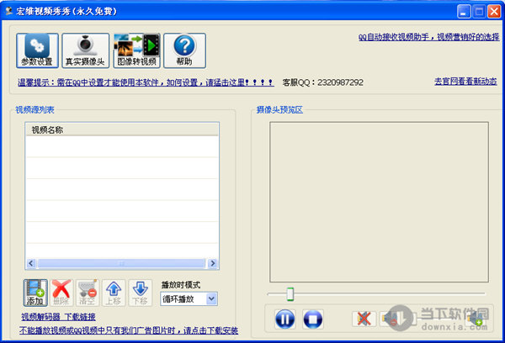
Task: Click the 不能播放视频 download install link
Action: pyautogui.click(x=129, y=330)
